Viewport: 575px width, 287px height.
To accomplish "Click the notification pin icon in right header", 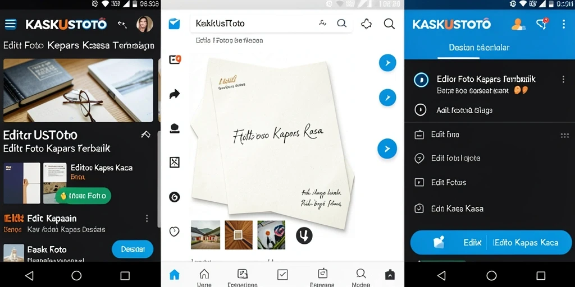I will (542, 24).
